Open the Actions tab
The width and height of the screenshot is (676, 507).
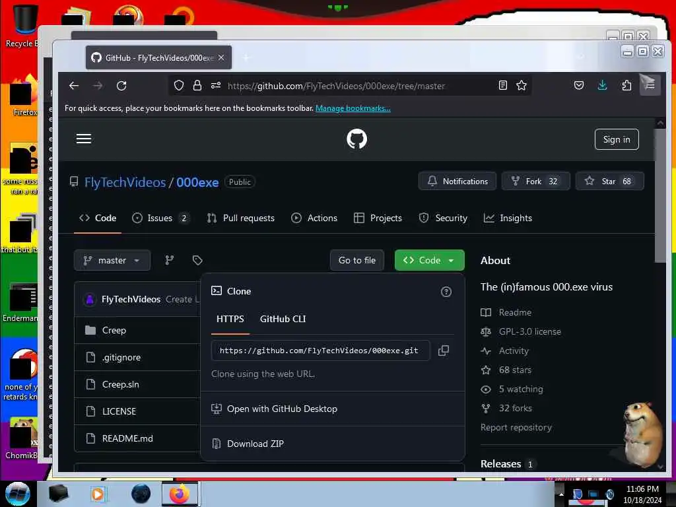click(314, 218)
